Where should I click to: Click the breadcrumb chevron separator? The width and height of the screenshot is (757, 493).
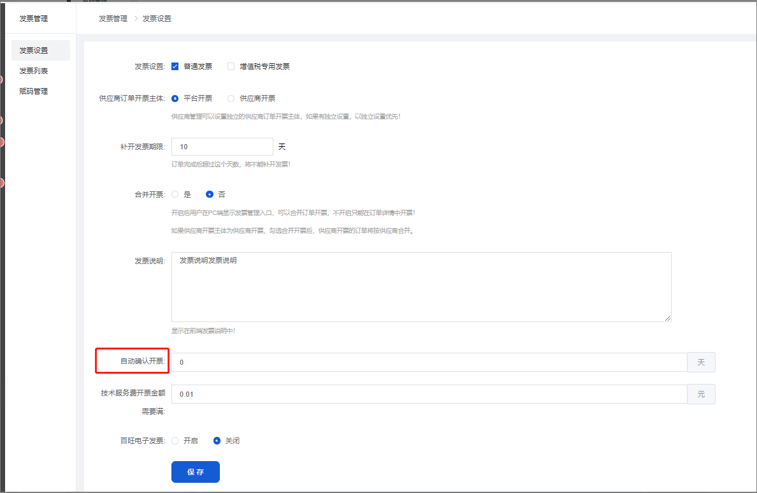pyautogui.click(x=135, y=18)
